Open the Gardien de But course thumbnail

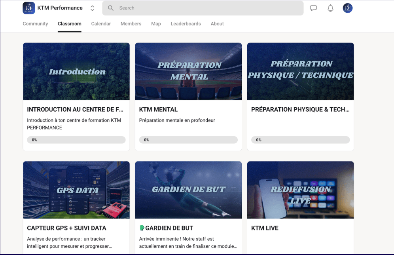click(188, 190)
